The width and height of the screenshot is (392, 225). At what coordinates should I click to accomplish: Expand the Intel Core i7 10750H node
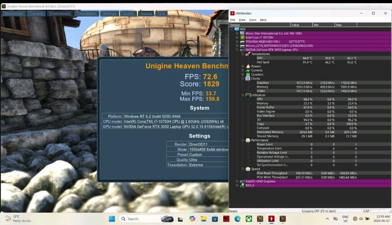coord(237,37)
